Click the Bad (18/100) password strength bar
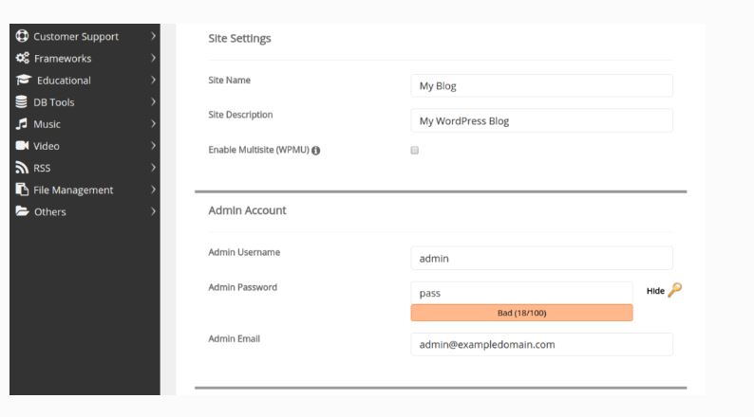The height and width of the screenshot is (417, 754). click(x=521, y=313)
